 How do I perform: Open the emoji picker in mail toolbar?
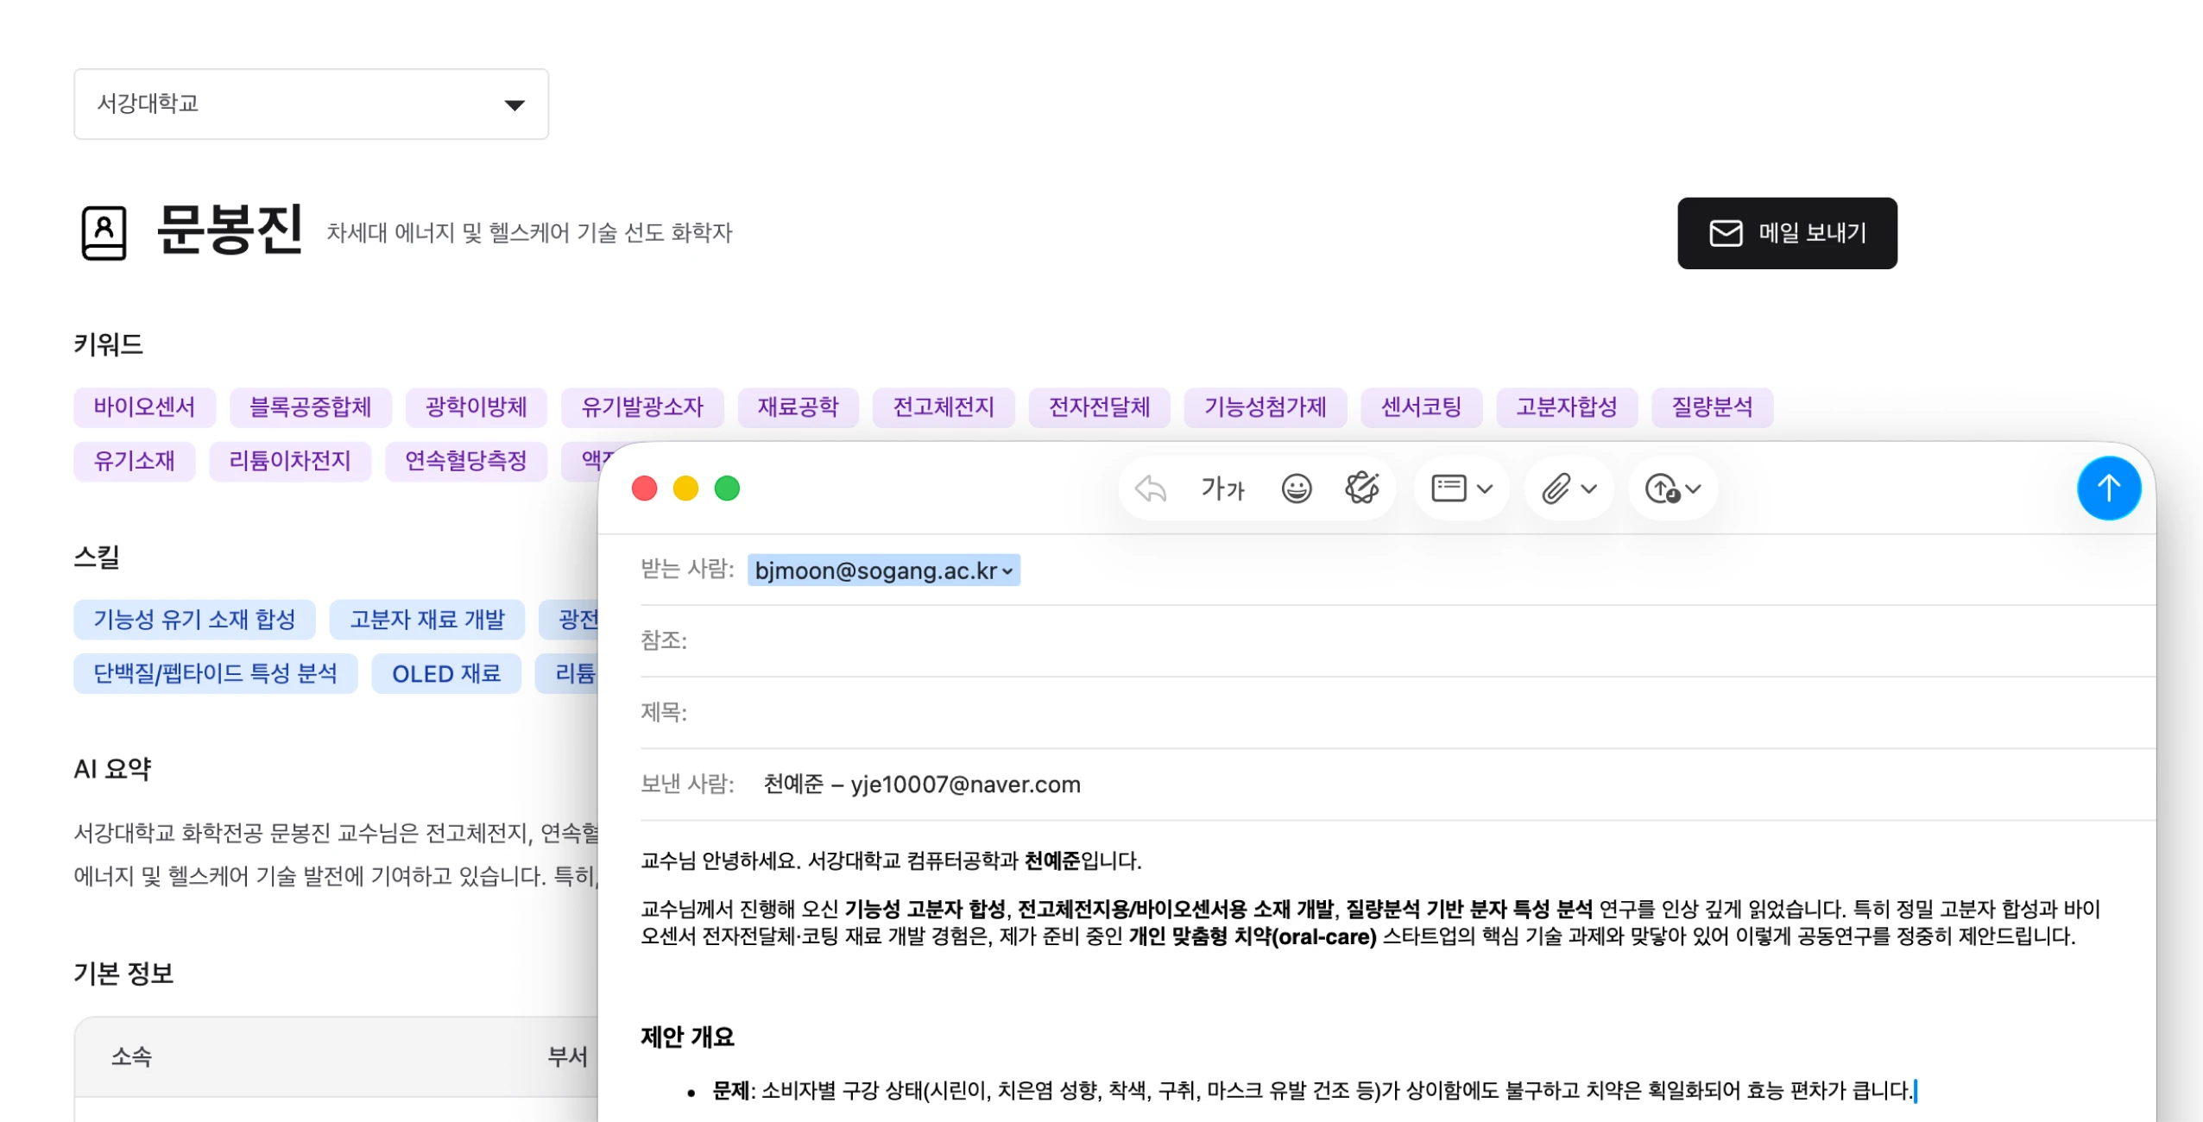click(1296, 489)
